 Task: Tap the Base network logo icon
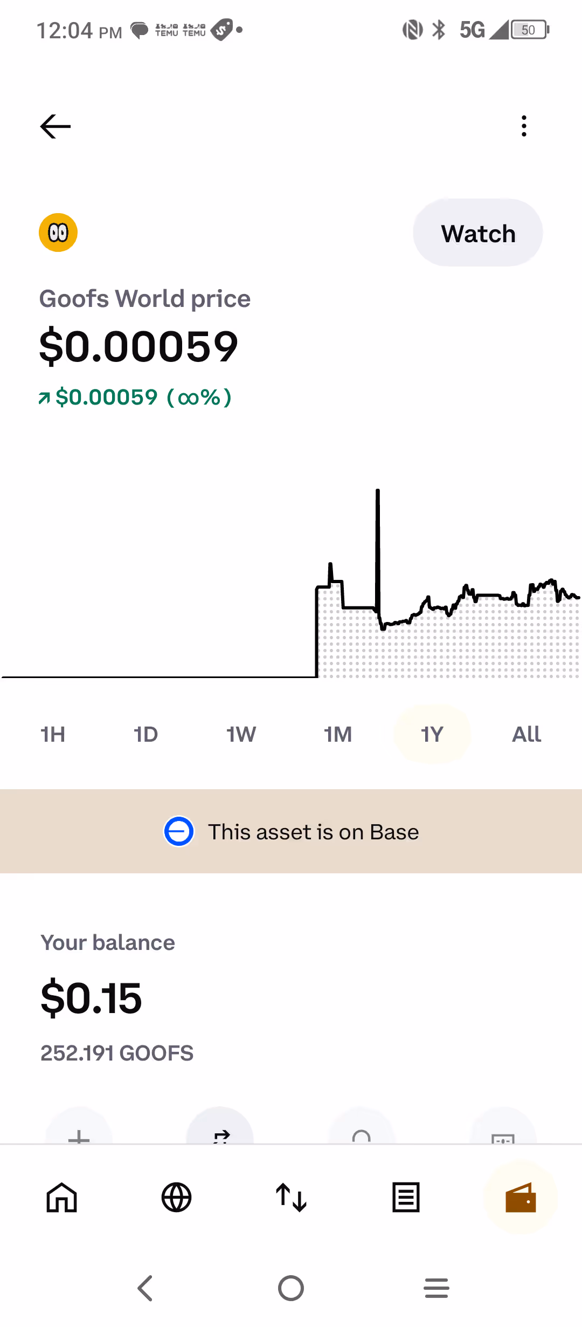click(x=179, y=831)
